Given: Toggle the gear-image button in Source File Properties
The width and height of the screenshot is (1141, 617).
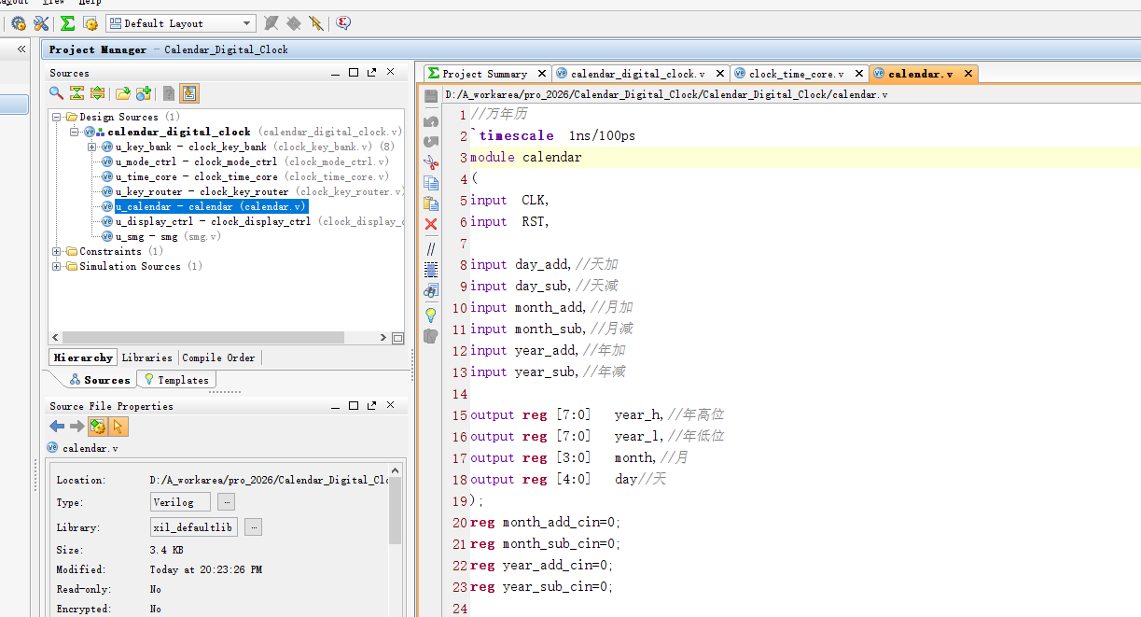Looking at the screenshot, I should [x=98, y=427].
